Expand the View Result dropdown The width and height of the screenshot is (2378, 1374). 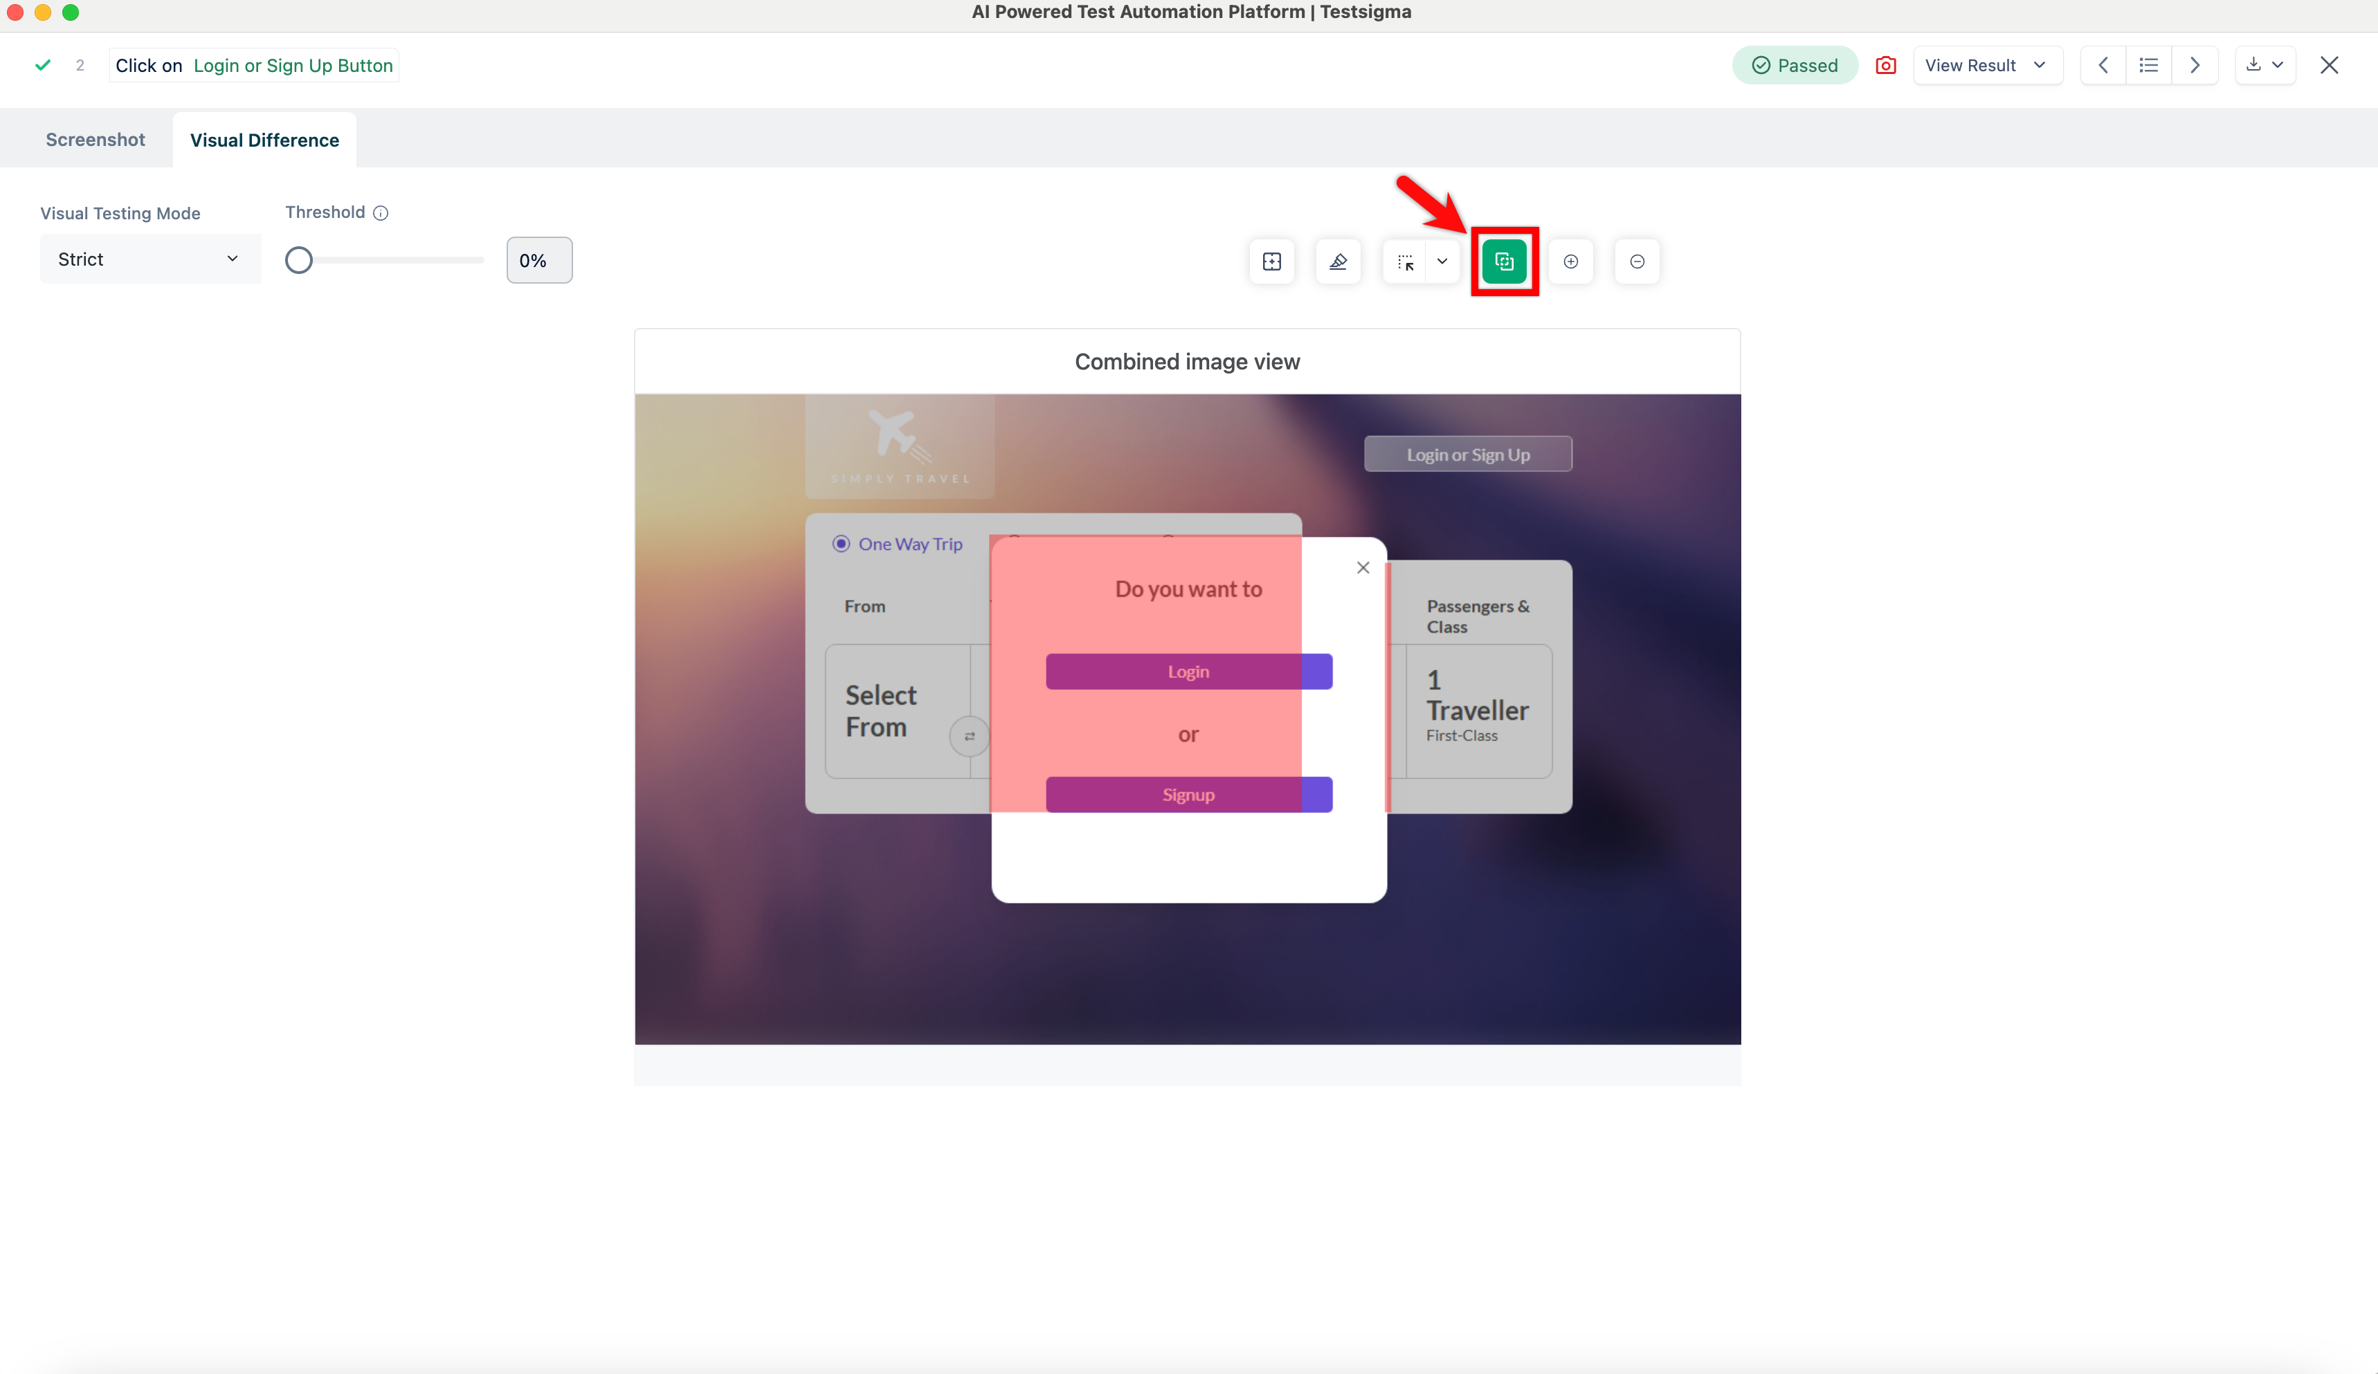(x=1986, y=65)
